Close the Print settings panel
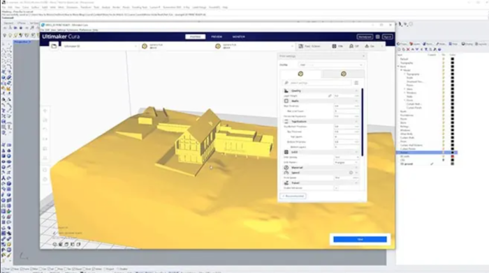Image resolution: width=489 pixels, height=273 pixels. [x=363, y=56]
